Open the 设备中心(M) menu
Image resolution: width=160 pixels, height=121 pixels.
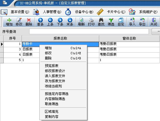pos(79,12)
